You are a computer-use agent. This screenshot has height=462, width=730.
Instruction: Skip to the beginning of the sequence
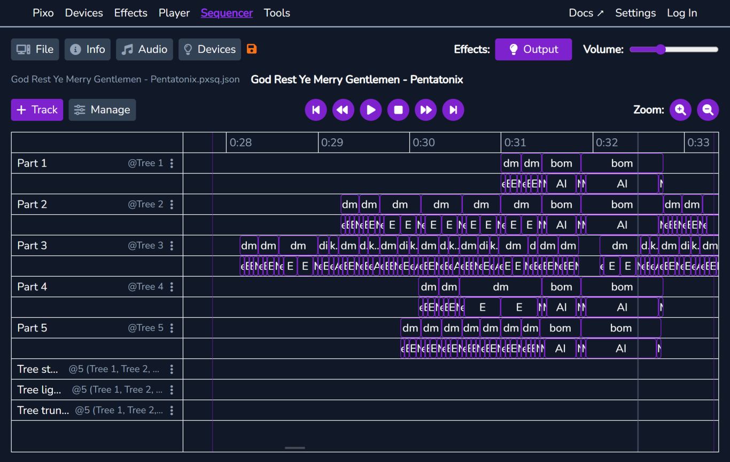coord(315,109)
